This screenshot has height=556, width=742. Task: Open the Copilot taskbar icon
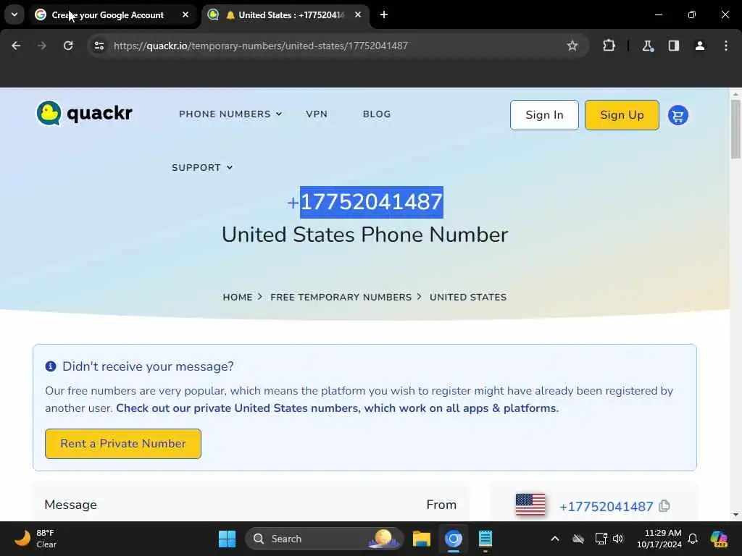(x=718, y=539)
